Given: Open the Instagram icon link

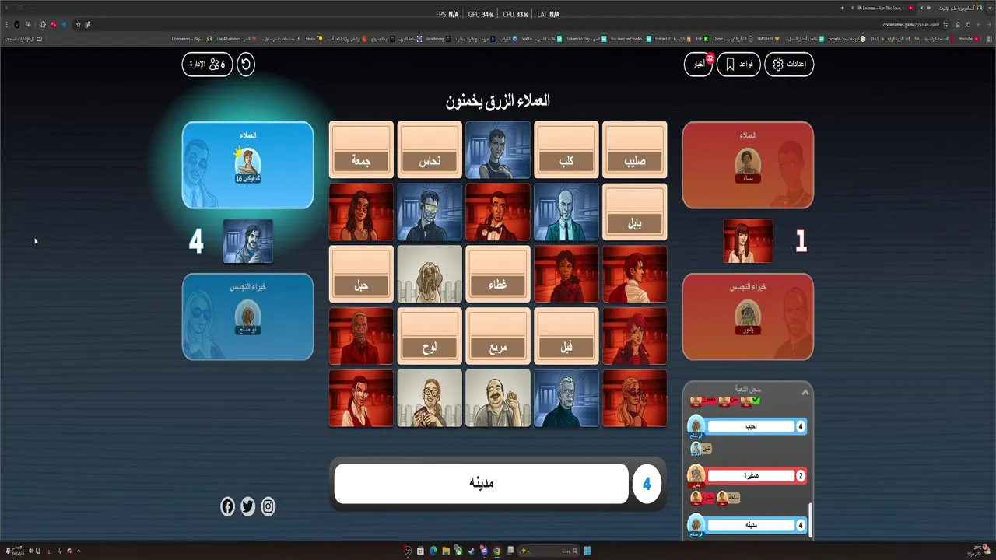Looking at the screenshot, I should [268, 507].
